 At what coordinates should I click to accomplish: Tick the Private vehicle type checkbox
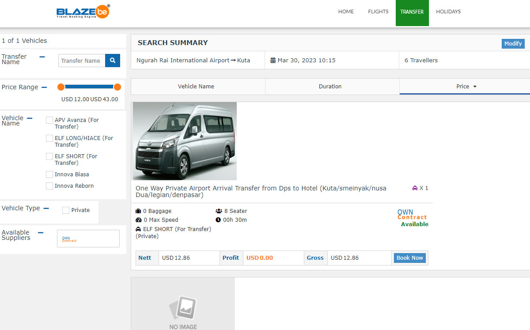tap(66, 210)
